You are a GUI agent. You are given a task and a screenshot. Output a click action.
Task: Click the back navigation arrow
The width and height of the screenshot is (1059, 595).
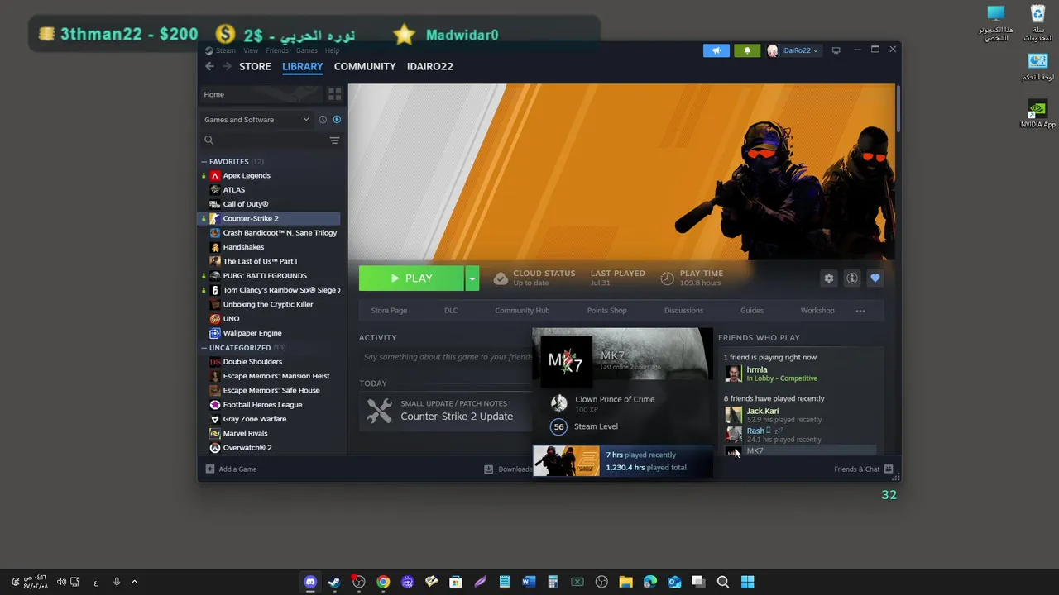(x=209, y=66)
